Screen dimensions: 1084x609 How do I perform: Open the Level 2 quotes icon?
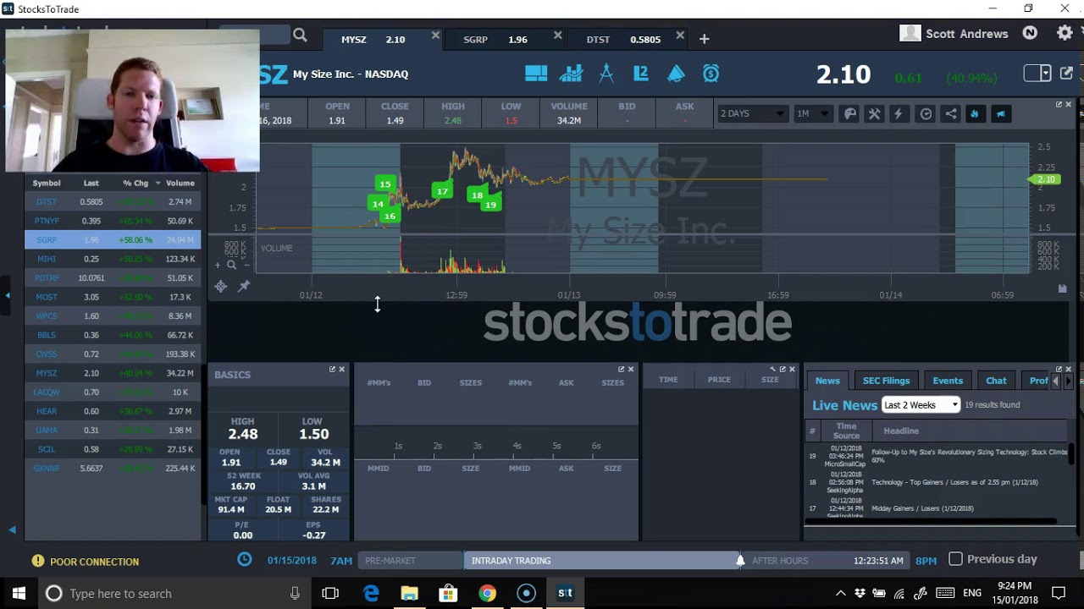coord(641,74)
